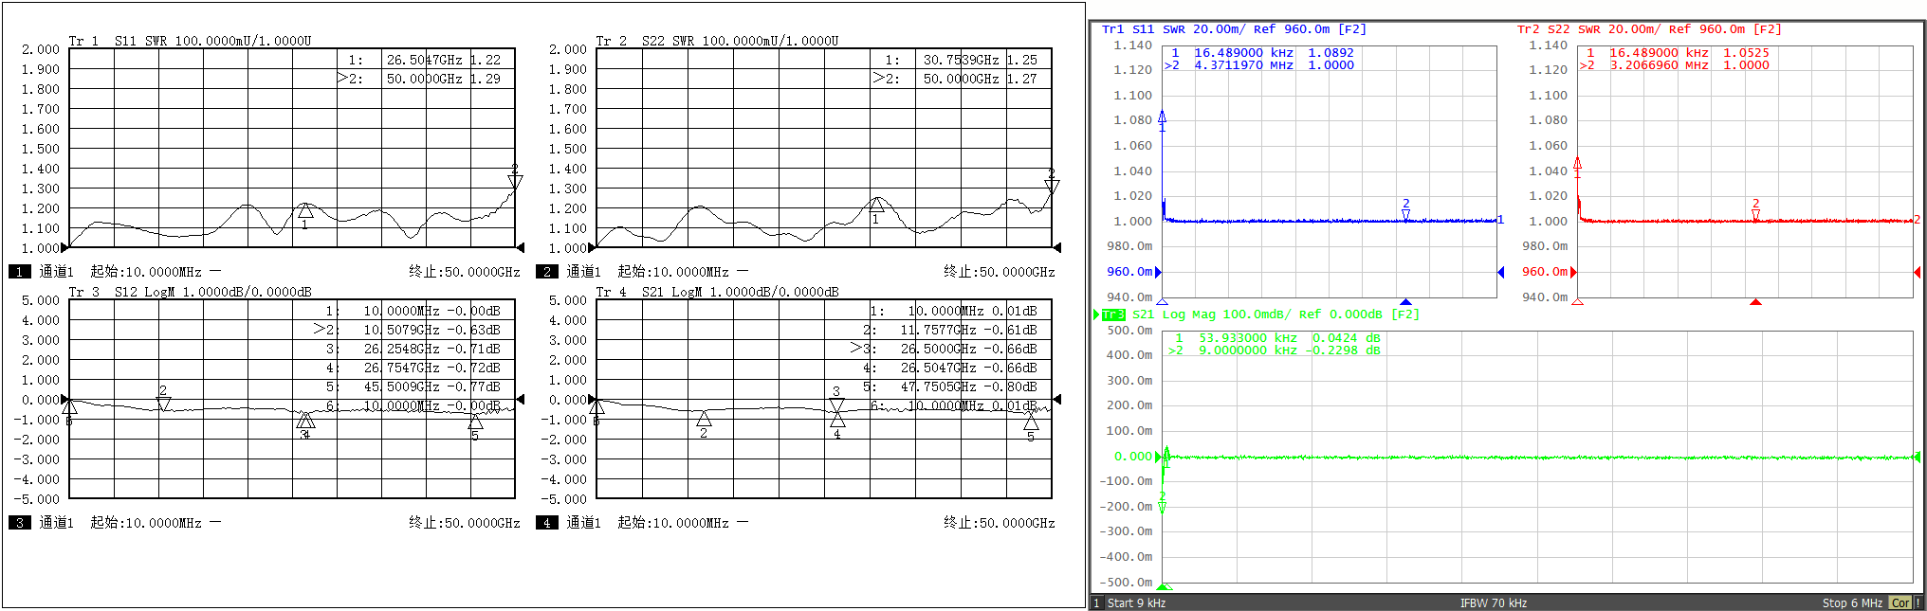Click the 起始:10.0000MHz label in window 3
1927x611 pixels.
pos(145,523)
